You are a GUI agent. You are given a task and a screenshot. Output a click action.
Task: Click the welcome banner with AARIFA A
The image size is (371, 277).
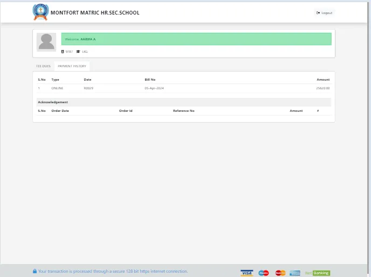(196, 39)
